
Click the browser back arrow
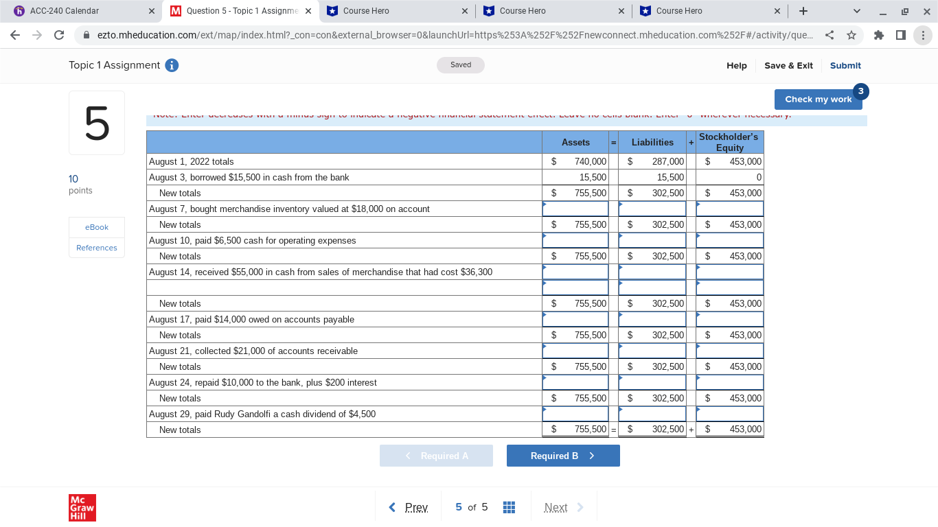[x=15, y=35]
